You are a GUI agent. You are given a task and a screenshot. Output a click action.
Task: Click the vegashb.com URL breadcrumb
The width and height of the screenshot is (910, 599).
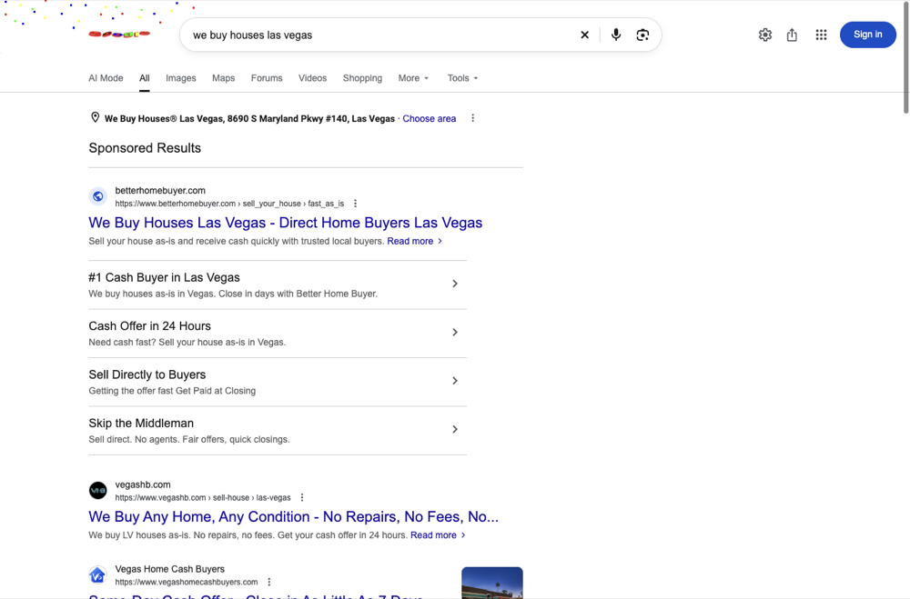(x=203, y=497)
